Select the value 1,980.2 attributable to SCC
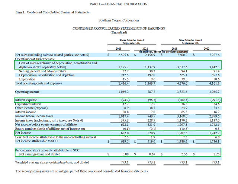 [182, 141]
